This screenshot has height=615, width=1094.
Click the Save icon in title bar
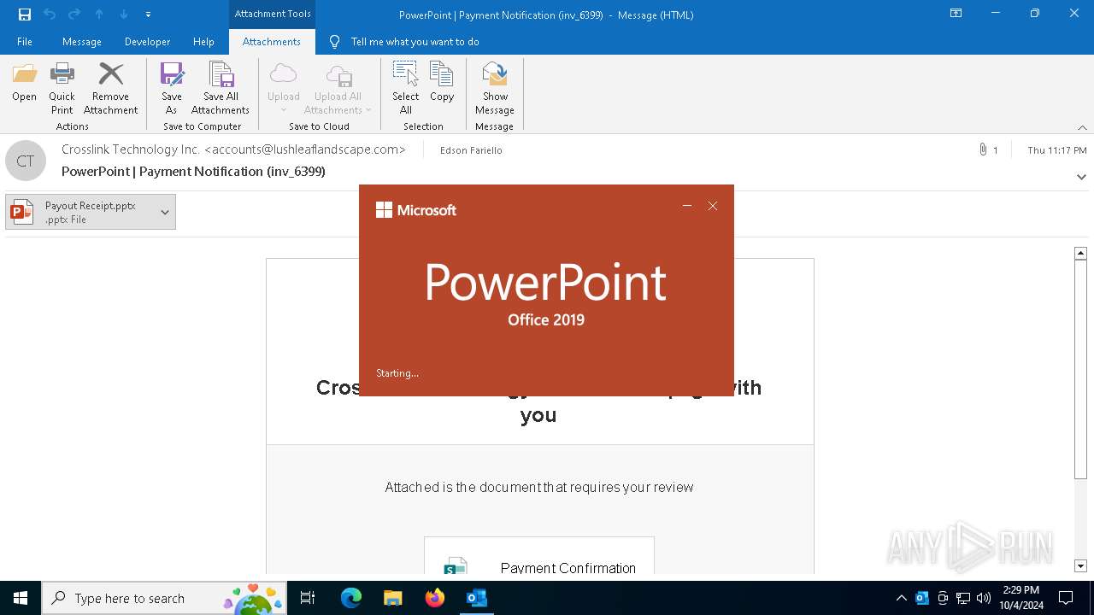point(25,15)
